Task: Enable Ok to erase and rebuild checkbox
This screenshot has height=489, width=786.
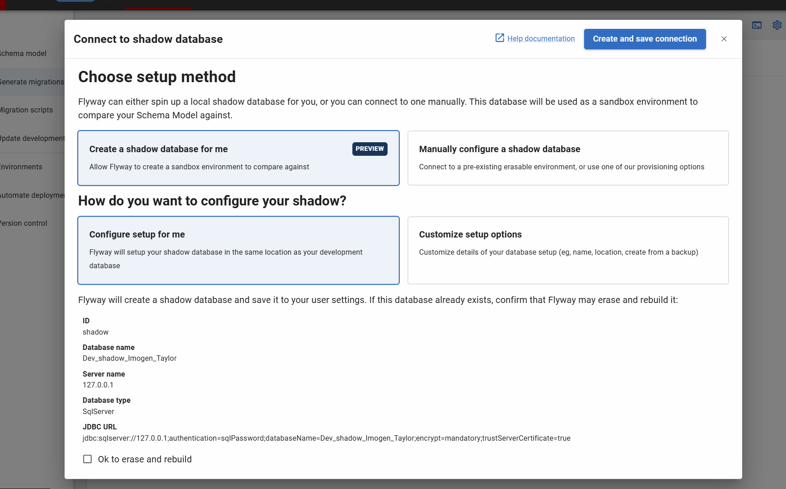Action: point(88,459)
